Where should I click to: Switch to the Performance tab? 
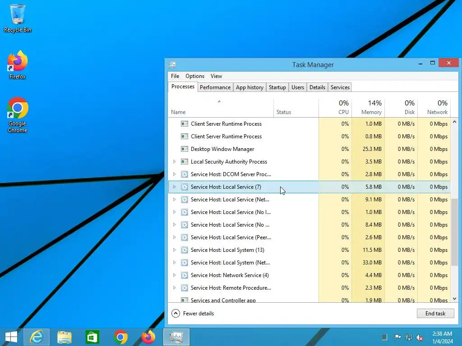click(215, 87)
